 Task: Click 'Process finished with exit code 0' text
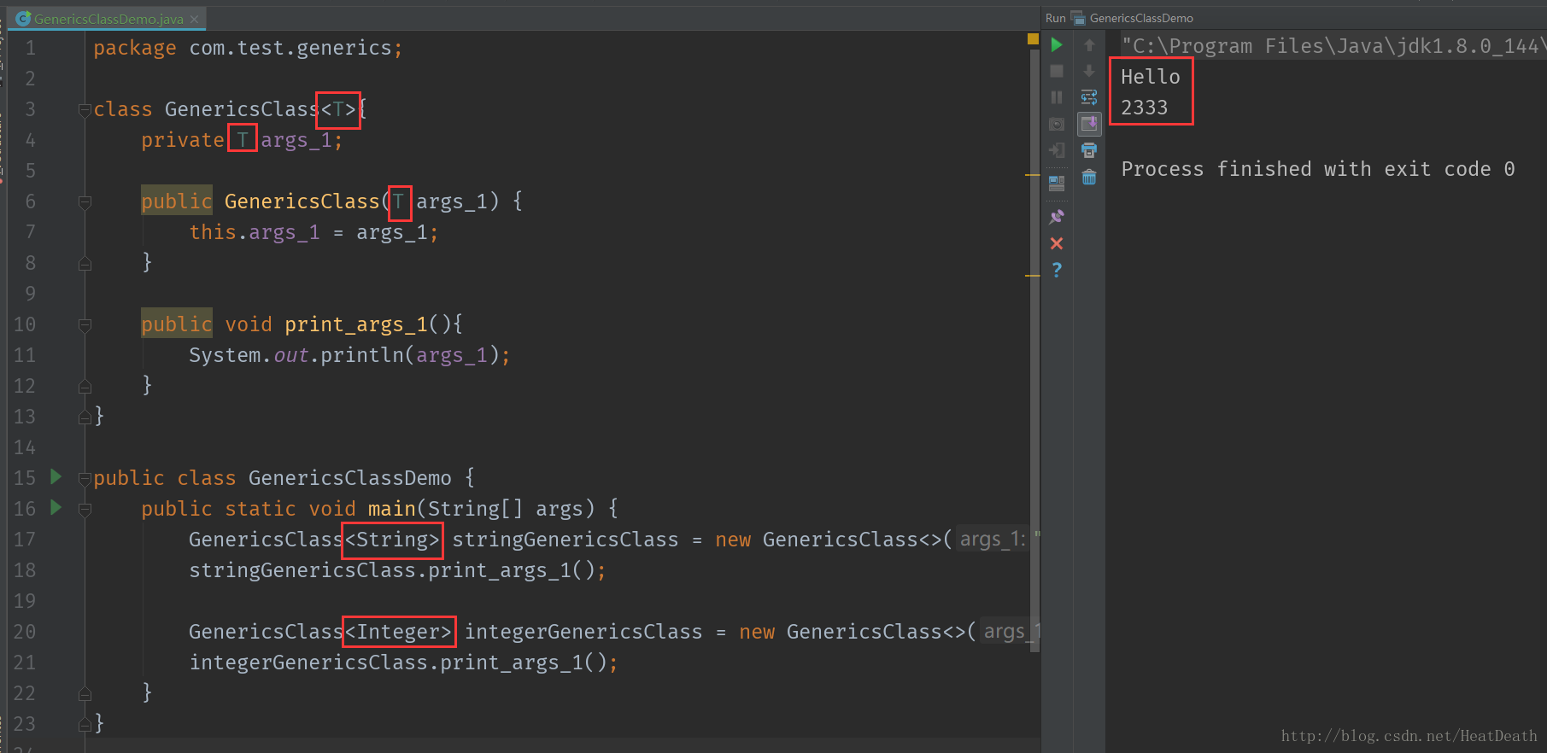[x=1318, y=169]
